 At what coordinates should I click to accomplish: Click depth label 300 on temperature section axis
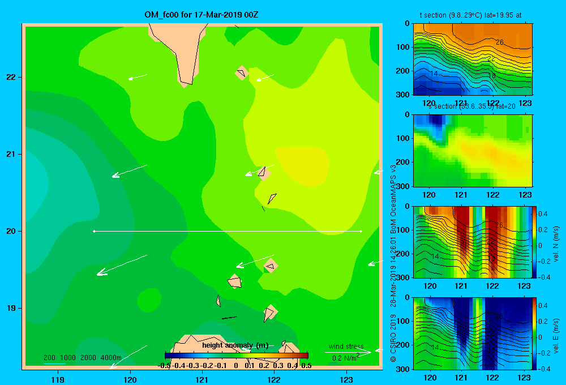(x=402, y=95)
